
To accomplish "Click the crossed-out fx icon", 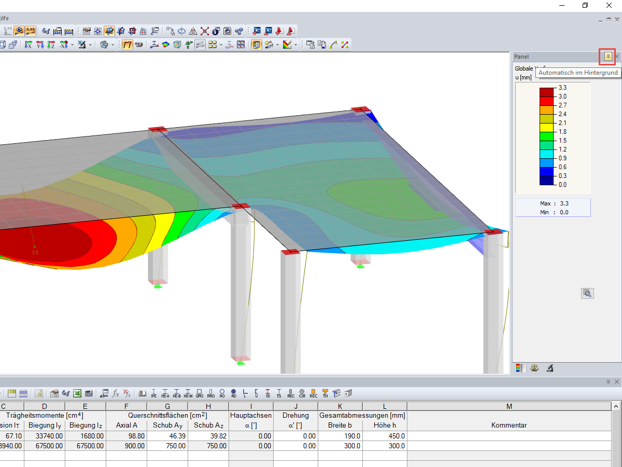I will (x=128, y=393).
